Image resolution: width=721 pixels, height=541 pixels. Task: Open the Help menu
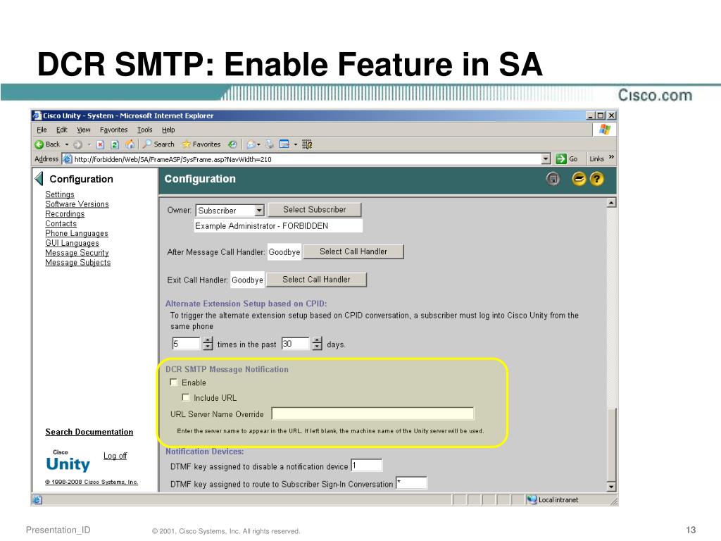click(168, 130)
